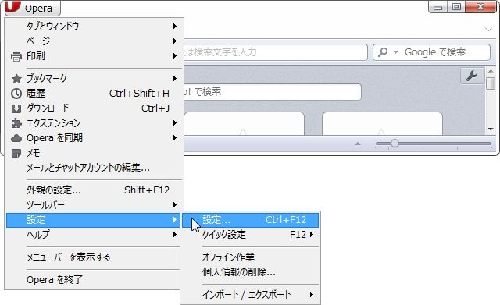
Task: Expand the ツールバー submenu arrow
Action: (x=175, y=204)
